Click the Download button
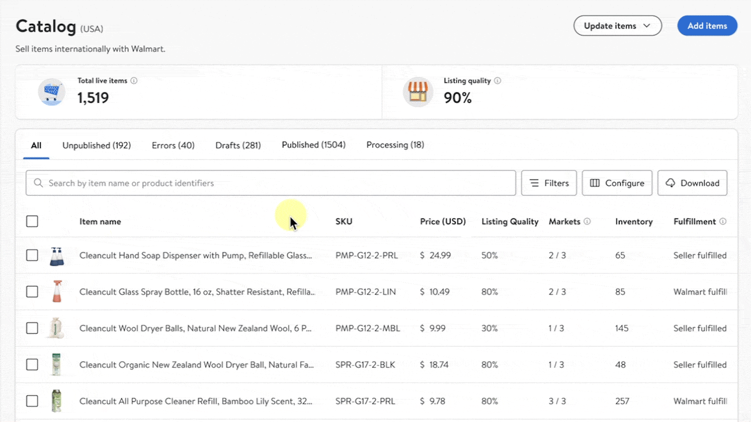The width and height of the screenshot is (751, 422). click(692, 183)
